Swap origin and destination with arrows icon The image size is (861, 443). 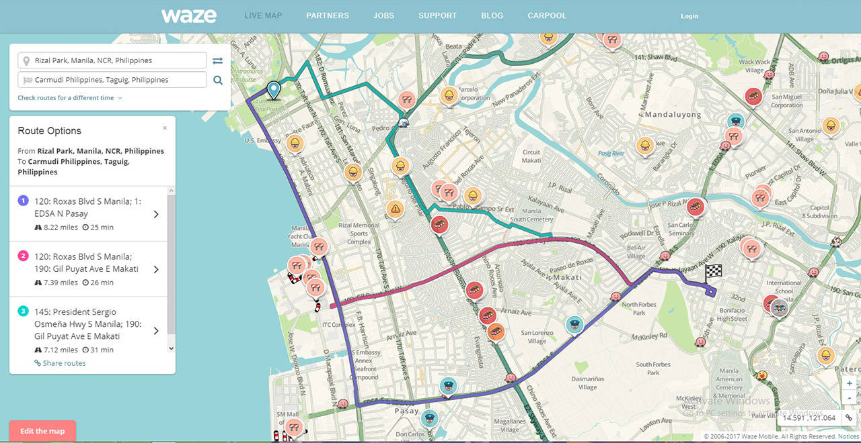tap(217, 60)
